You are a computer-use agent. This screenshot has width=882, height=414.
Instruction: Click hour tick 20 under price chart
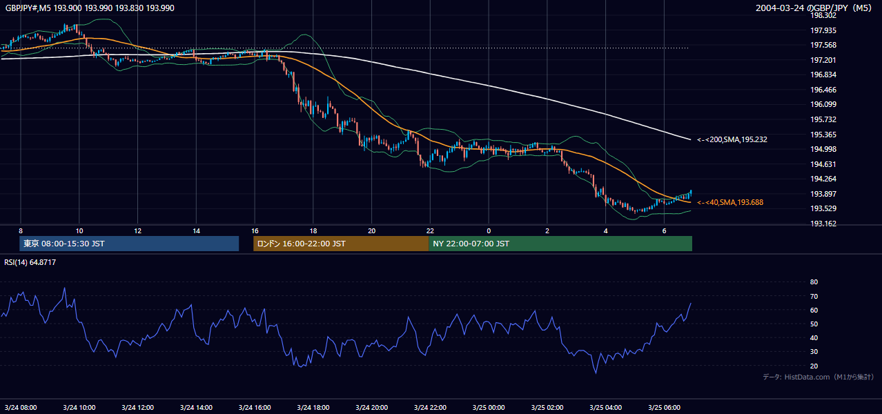click(x=372, y=230)
